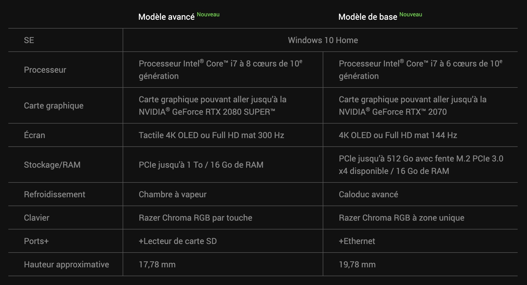Click the "Modèle avancé" column header
The height and width of the screenshot is (285, 527).
tap(166, 17)
